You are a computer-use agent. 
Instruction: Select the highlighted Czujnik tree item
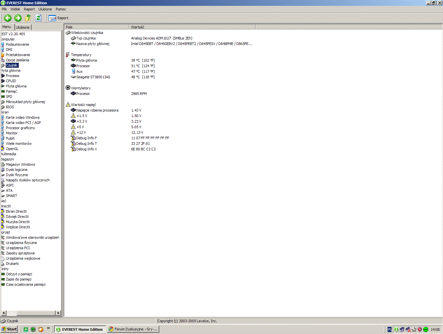[x=12, y=65]
